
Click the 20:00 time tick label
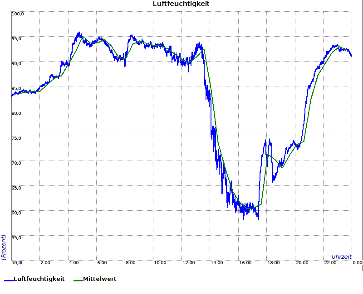(x=302, y=263)
